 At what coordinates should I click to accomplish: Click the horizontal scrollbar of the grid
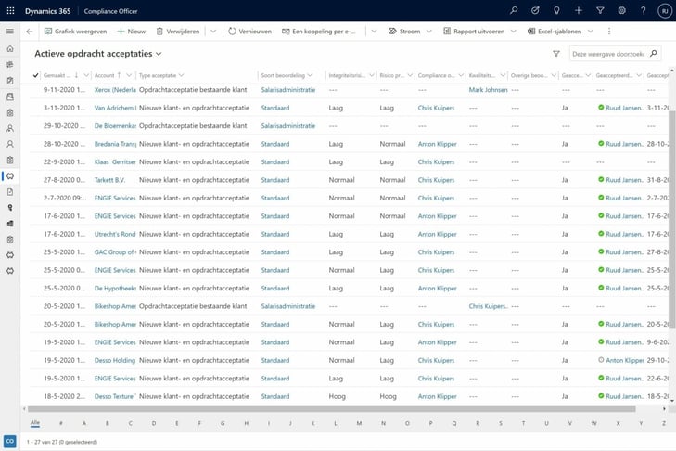tap(331, 408)
